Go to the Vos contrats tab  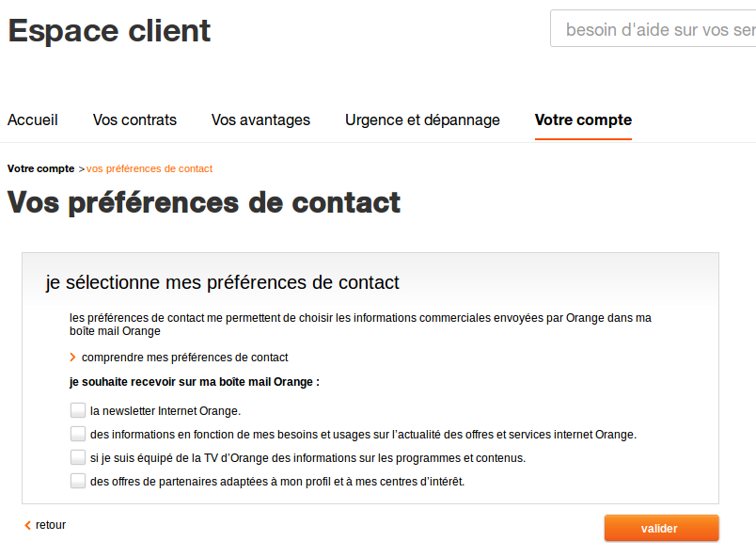pos(134,119)
